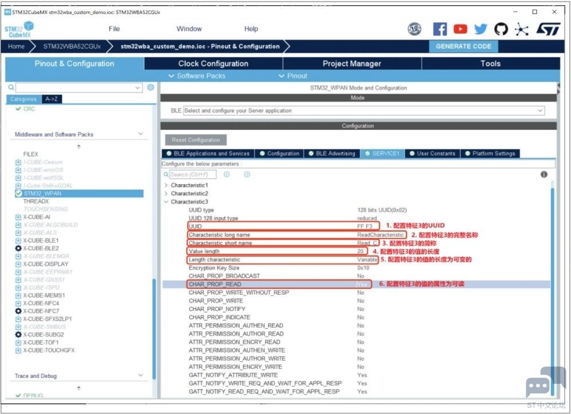
Task: Switch to A->Z sorting view
Action: tap(52, 99)
